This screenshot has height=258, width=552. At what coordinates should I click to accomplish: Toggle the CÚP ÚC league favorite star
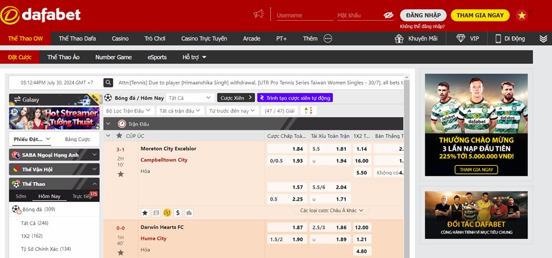click(x=119, y=136)
